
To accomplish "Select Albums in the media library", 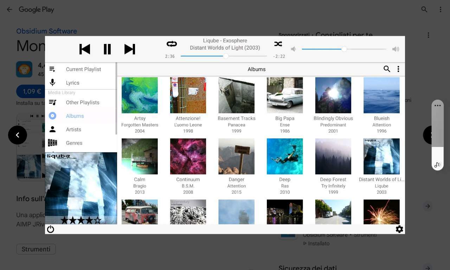I will tap(81, 116).
